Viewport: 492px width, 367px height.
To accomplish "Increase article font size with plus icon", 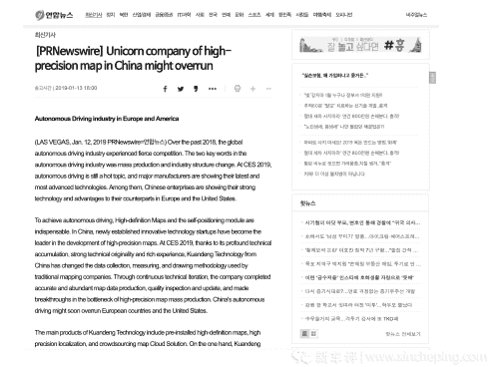I will (252, 89).
